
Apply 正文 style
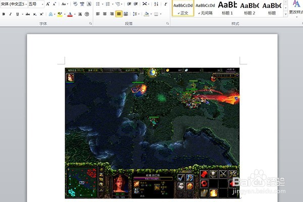click(x=183, y=8)
